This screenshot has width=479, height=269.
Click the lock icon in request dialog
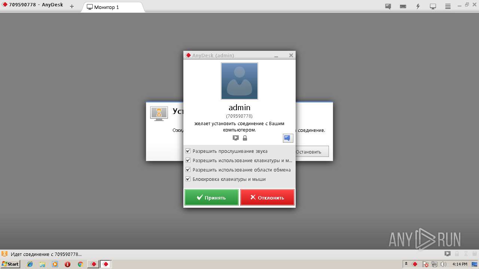(245, 138)
